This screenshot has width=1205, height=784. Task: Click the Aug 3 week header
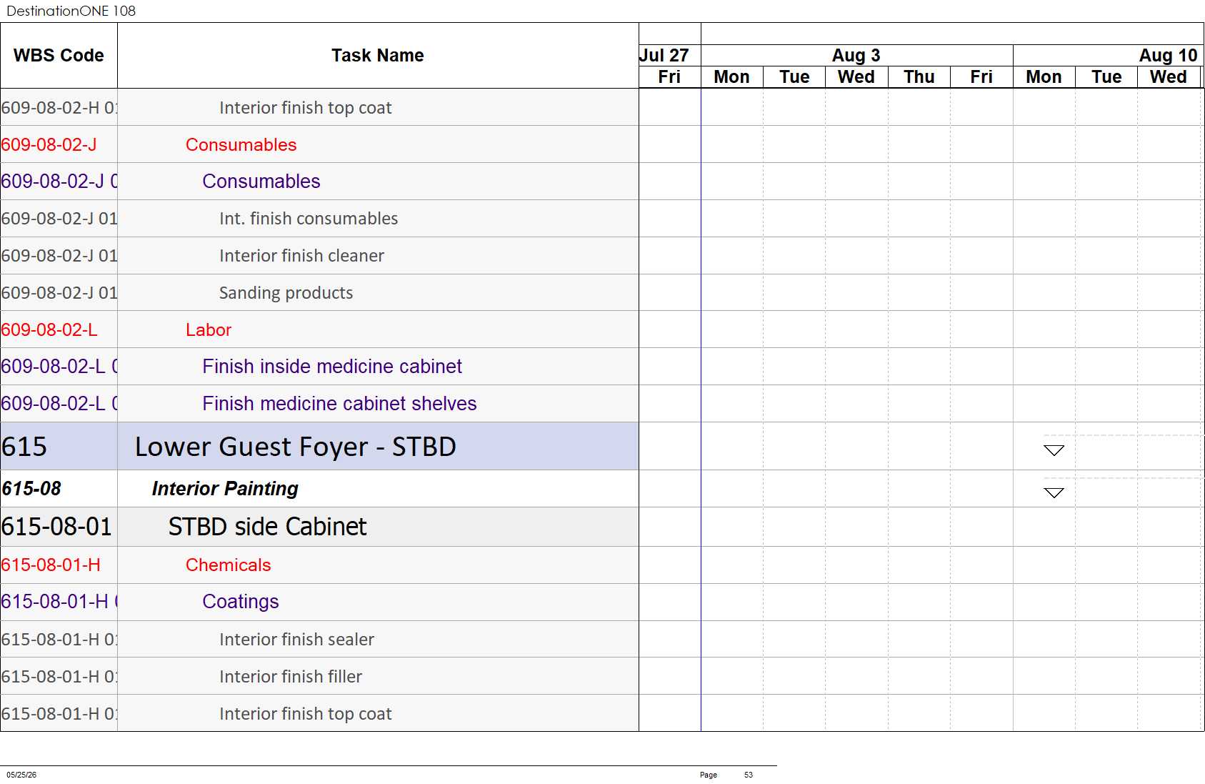[856, 55]
